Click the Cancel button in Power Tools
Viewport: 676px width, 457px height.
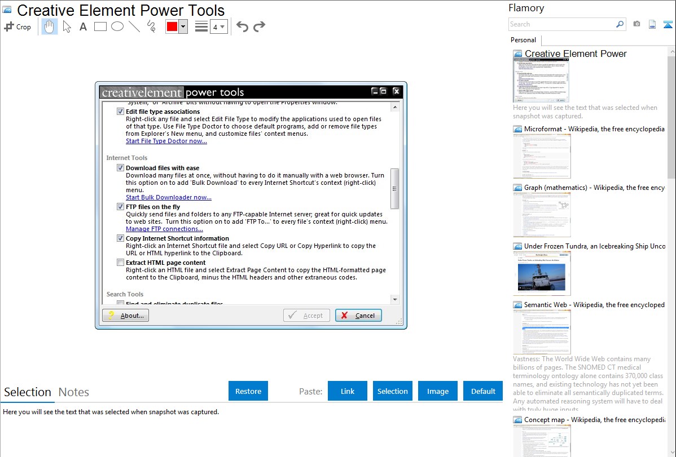click(358, 316)
